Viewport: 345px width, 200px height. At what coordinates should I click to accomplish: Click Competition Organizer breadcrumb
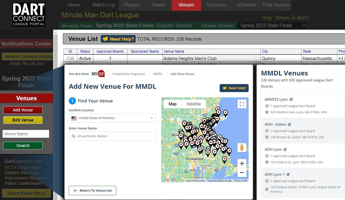(129, 74)
